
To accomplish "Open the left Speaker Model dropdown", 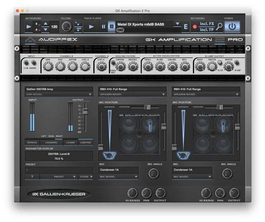I will (x=132, y=94).
